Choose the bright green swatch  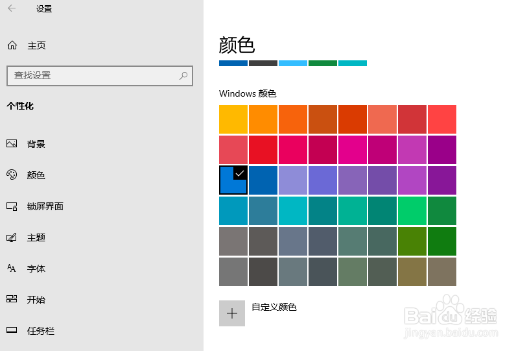coord(412,211)
